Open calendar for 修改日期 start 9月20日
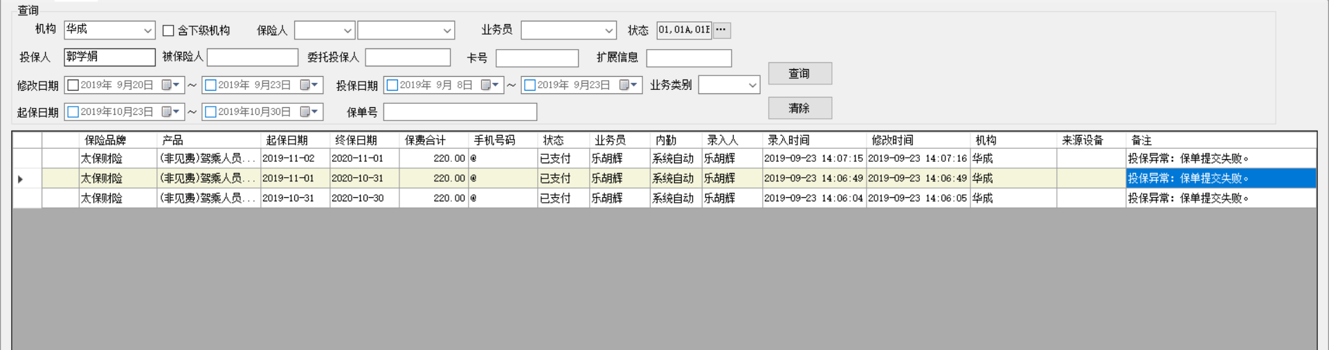The width and height of the screenshot is (1329, 350). tap(170, 85)
